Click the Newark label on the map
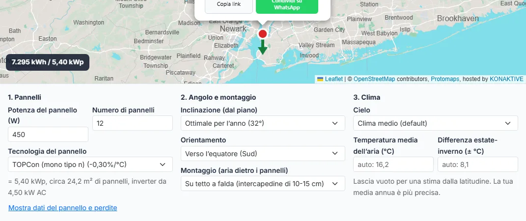526x221 pixels. tap(233, 29)
